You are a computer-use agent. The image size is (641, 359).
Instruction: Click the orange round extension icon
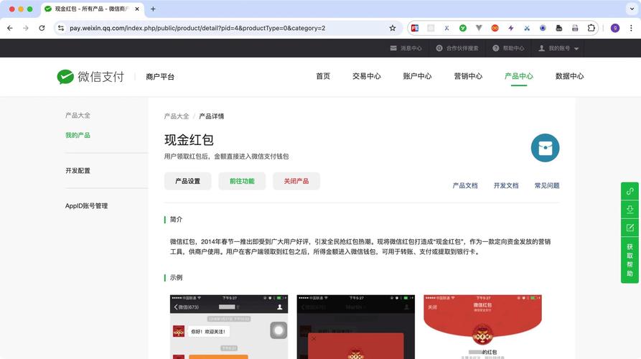495,28
